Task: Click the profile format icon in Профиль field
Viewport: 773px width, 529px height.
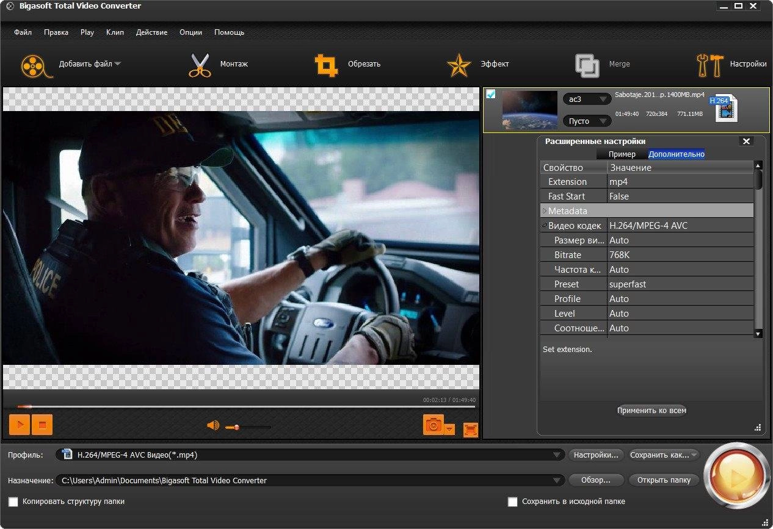Action: pos(67,454)
